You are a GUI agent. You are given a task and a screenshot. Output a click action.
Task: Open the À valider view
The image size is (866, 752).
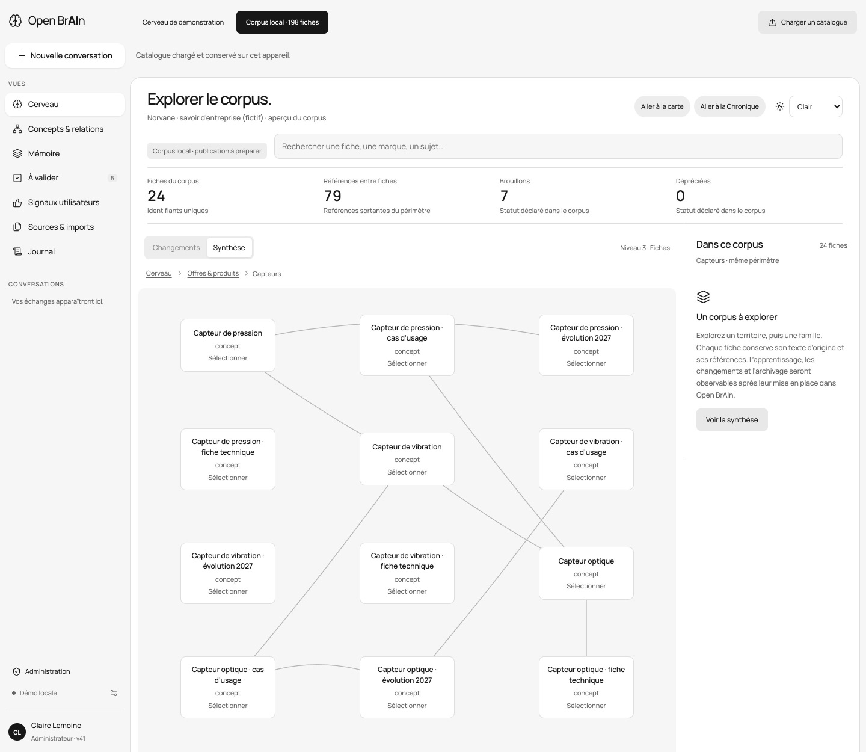coord(65,178)
